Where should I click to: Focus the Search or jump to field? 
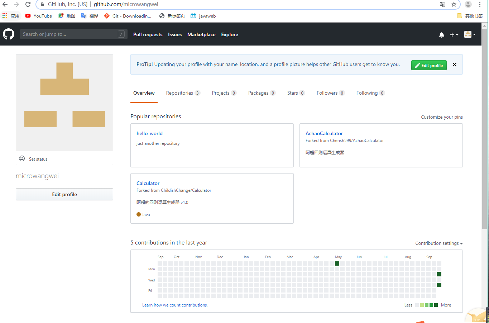pos(70,34)
